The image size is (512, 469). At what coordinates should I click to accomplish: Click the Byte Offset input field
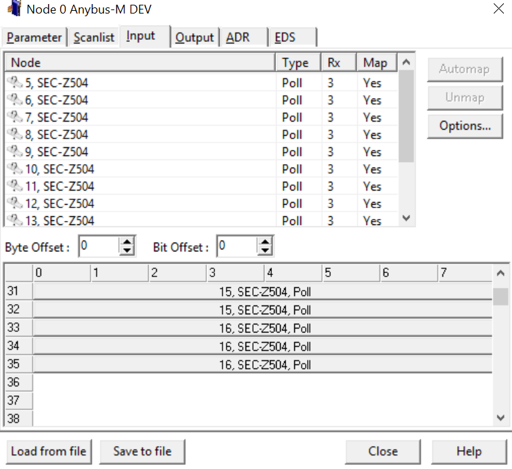[x=99, y=246]
